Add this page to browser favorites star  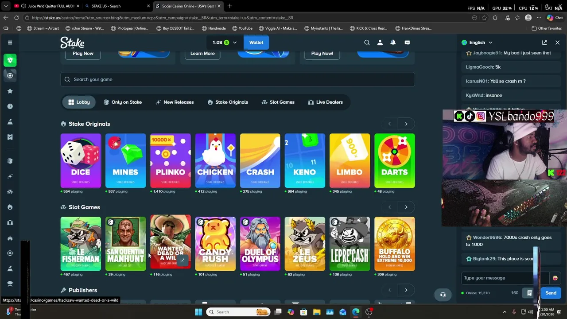point(484,18)
